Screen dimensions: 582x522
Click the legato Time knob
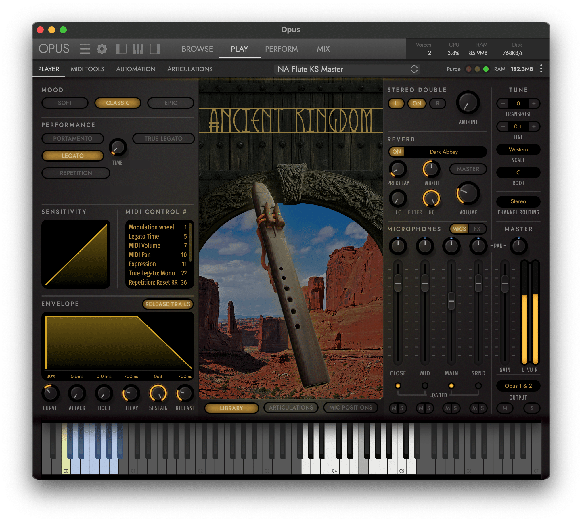118,147
